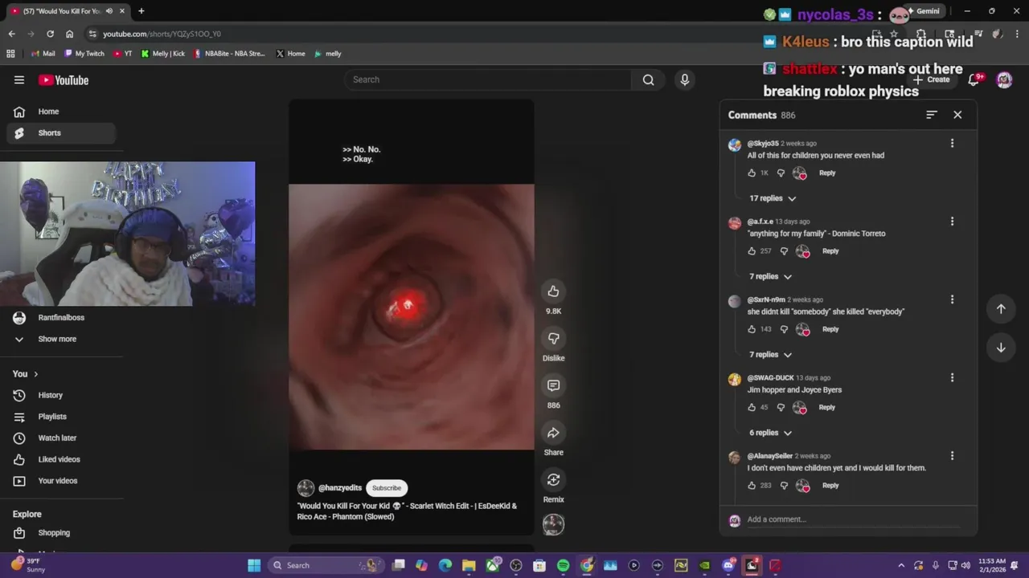Open a new browser tab
Image resolution: width=1029 pixels, height=578 pixels.
[141, 11]
